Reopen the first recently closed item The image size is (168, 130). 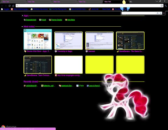pyautogui.click(x=31, y=86)
